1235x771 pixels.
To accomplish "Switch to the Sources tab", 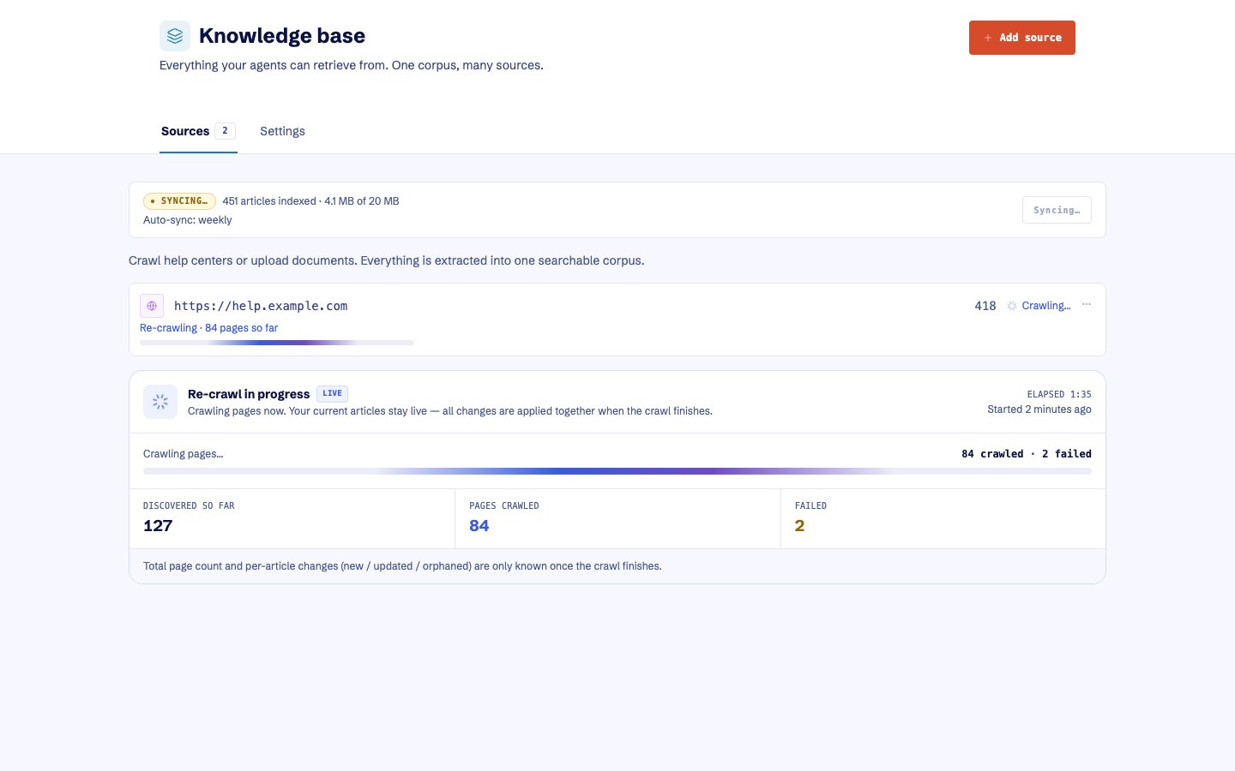I will click(x=198, y=131).
